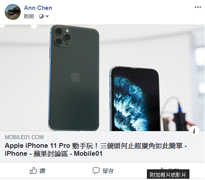Click the globe public privacy icon
The image size is (205, 180).
coord(41,17)
